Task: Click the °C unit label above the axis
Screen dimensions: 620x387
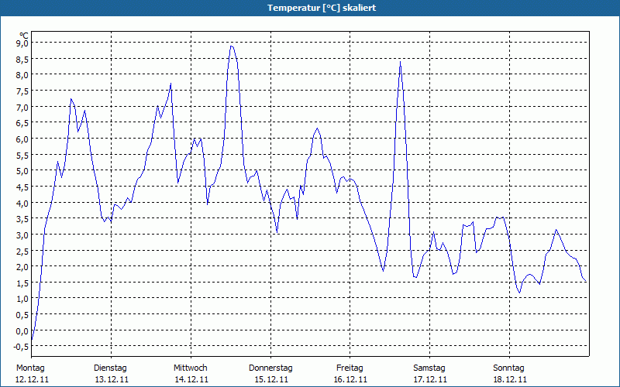Action: tap(24, 36)
